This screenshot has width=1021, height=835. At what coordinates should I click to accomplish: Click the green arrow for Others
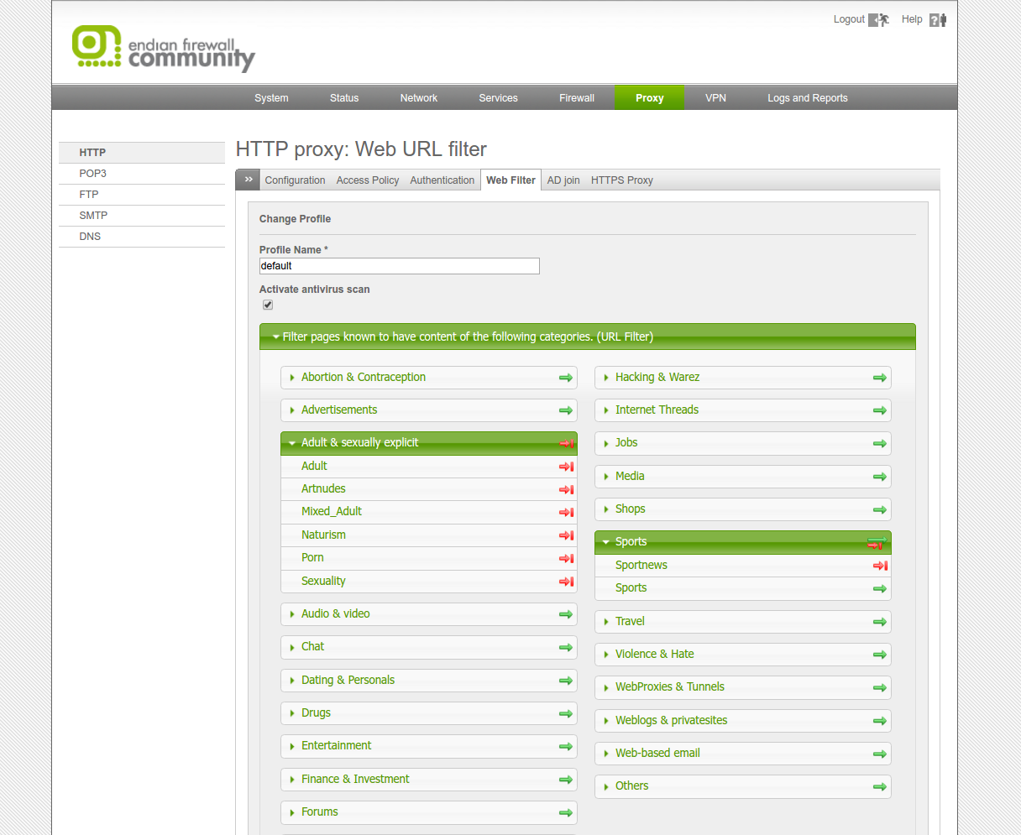880,786
